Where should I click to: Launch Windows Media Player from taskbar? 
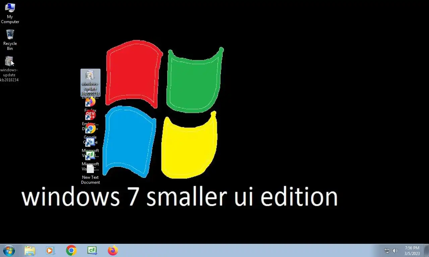point(50,250)
